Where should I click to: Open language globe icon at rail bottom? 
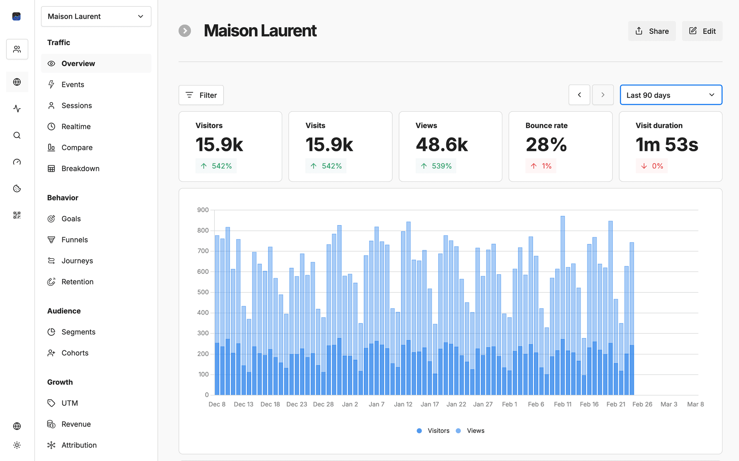coord(17,426)
